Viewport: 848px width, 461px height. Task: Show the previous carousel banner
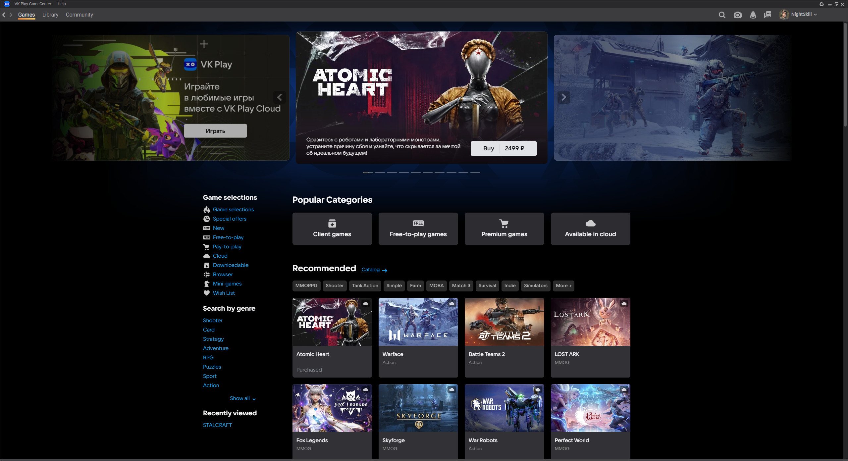point(280,97)
